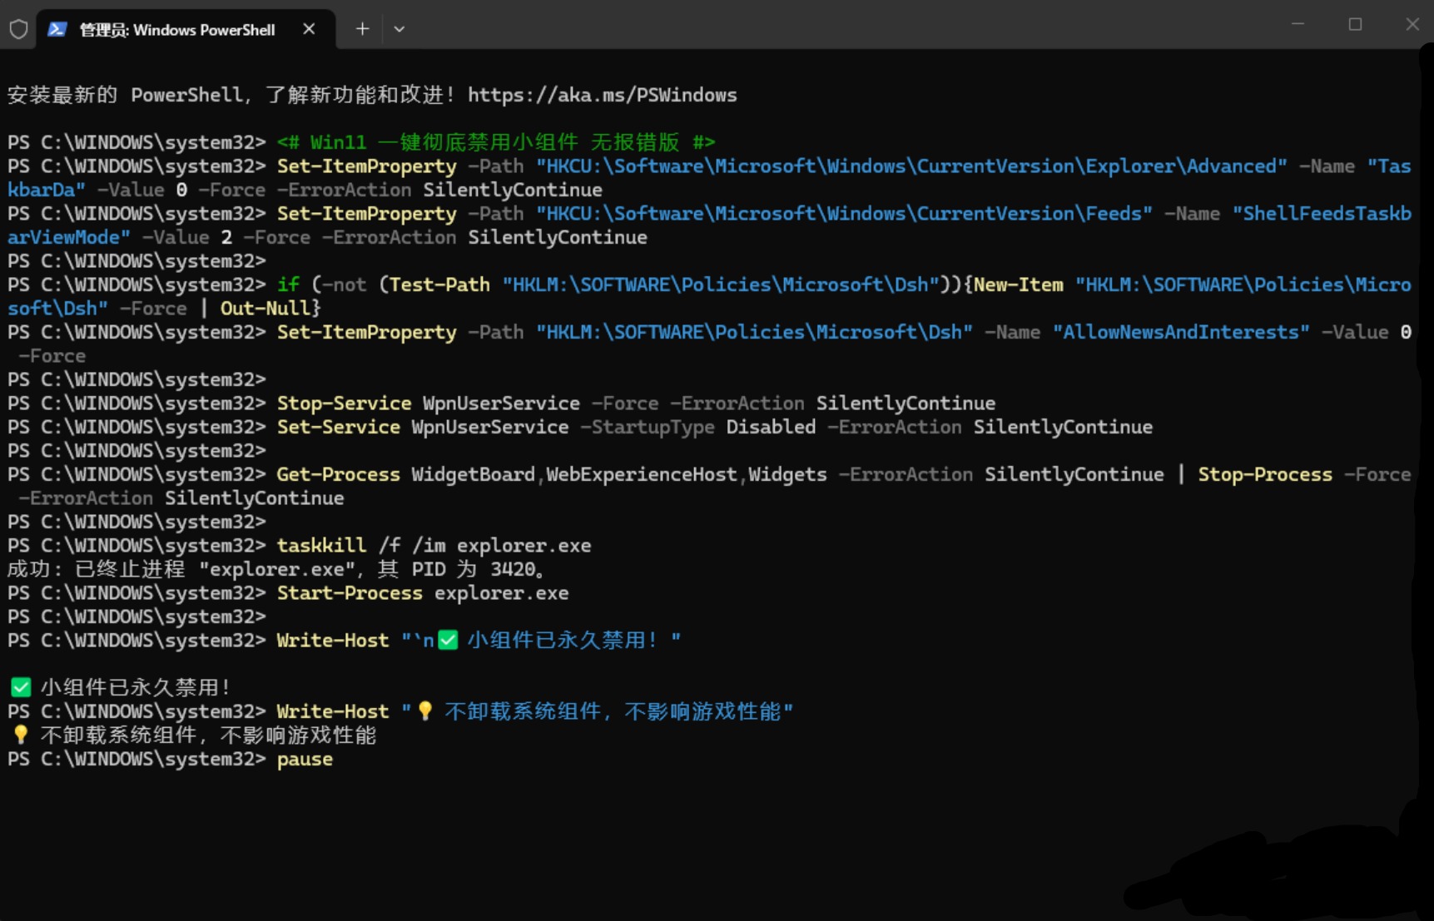Minimize the terminal window
1434x921 pixels.
point(1298,24)
